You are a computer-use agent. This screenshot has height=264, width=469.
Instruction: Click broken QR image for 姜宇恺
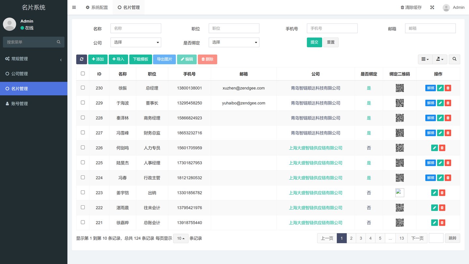coord(400,193)
